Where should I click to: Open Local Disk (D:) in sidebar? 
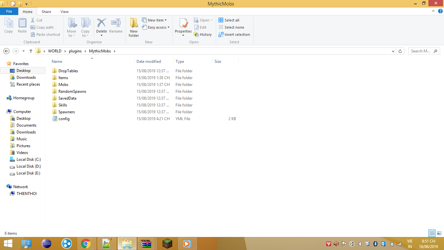click(29, 166)
